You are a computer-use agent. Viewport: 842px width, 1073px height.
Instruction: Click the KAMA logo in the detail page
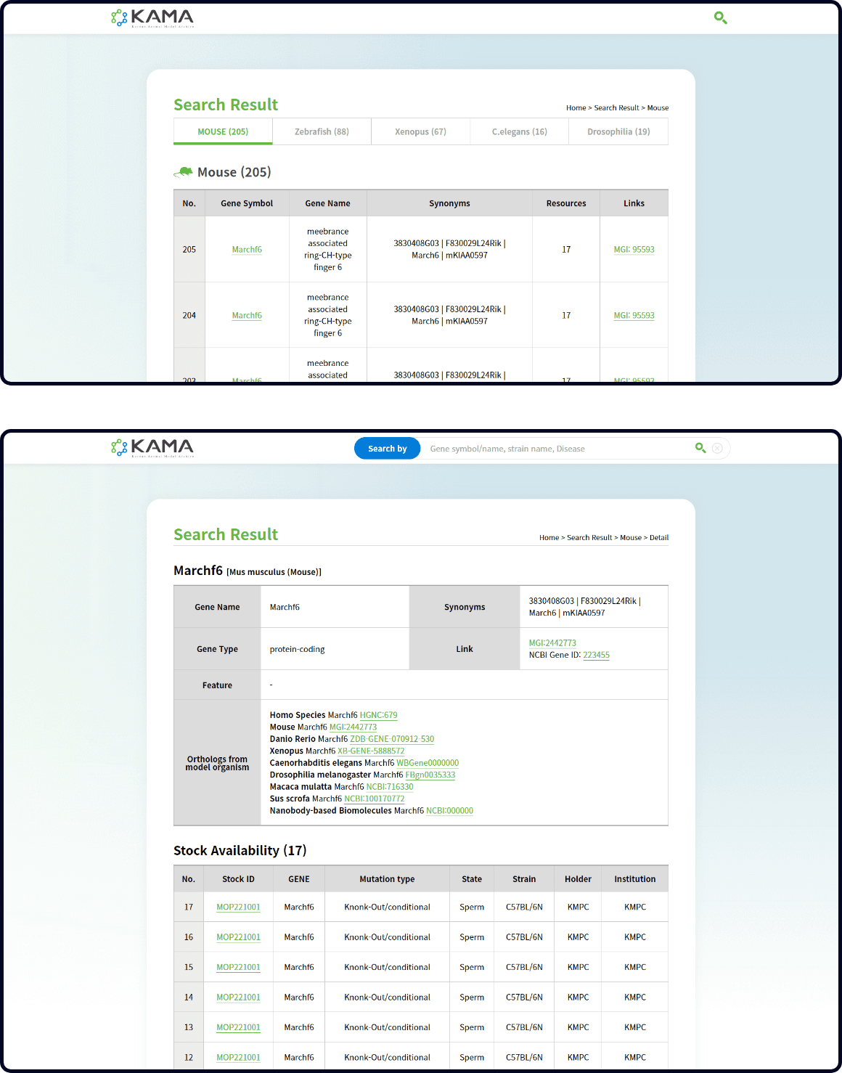pos(152,448)
